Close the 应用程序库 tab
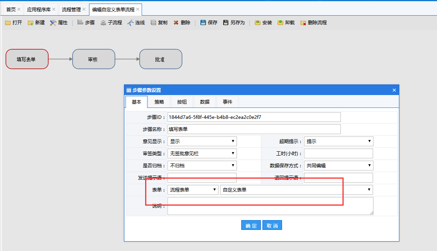Screen dimensions: 437x251 tap(54, 9)
